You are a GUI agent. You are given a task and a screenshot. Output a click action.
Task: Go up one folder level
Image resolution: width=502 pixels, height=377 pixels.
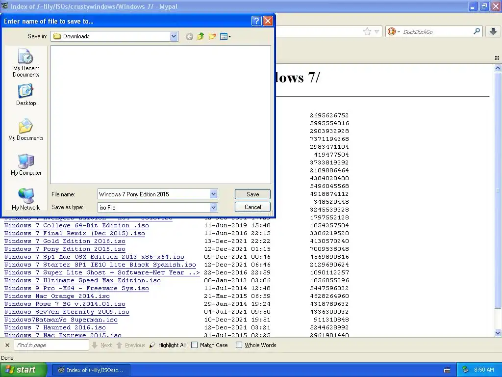201,36
